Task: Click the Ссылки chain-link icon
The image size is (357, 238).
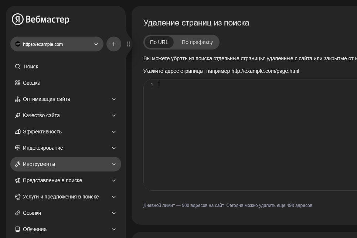Action: pyautogui.click(x=17, y=213)
